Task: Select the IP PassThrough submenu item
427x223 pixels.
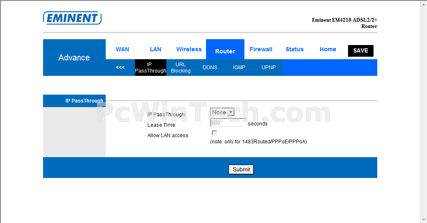Action: [150, 68]
